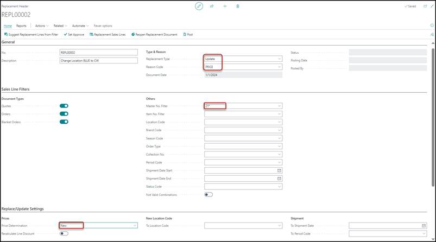Image resolution: width=436 pixels, height=242 pixels.
Task: Click the scroll down arrow
Action: click(433, 239)
